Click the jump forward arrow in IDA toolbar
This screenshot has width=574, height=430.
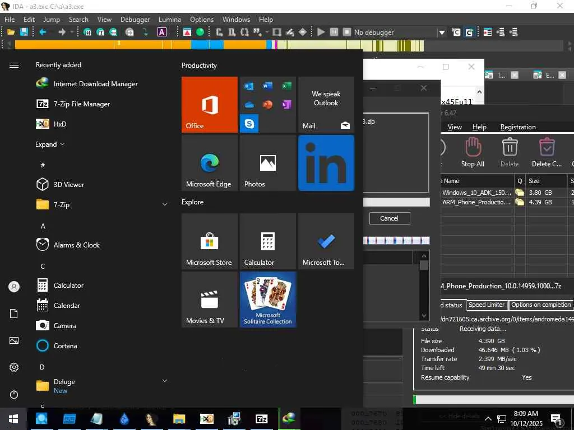coord(62,32)
